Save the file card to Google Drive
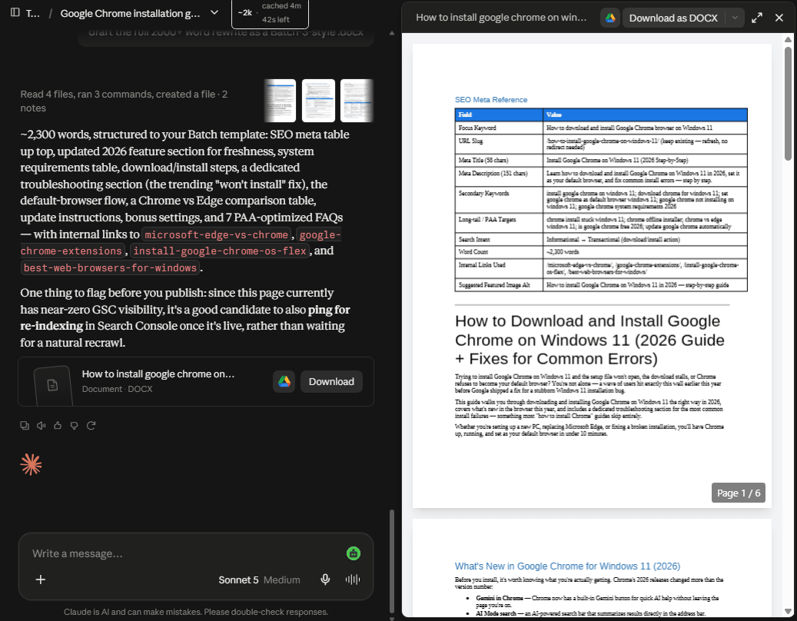Screen dimensions: 797x621 pos(284,382)
